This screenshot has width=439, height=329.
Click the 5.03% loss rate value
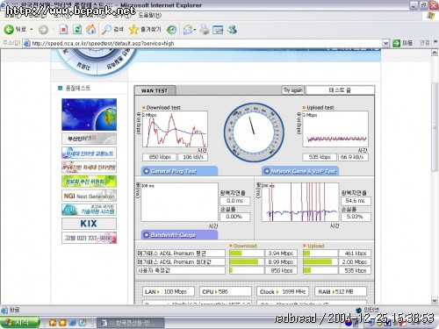[x=356, y=217]
